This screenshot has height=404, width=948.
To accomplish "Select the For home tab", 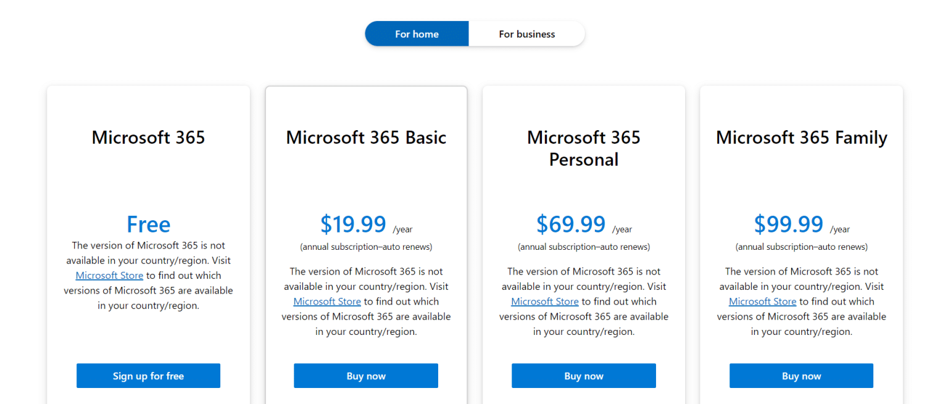I will pos(417,33).
